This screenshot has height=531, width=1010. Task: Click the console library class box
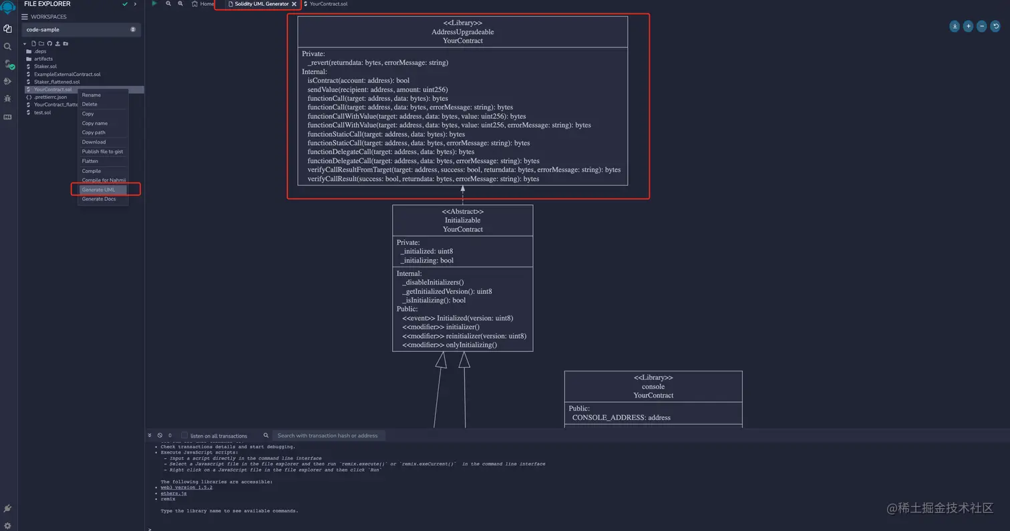point(653,399)
